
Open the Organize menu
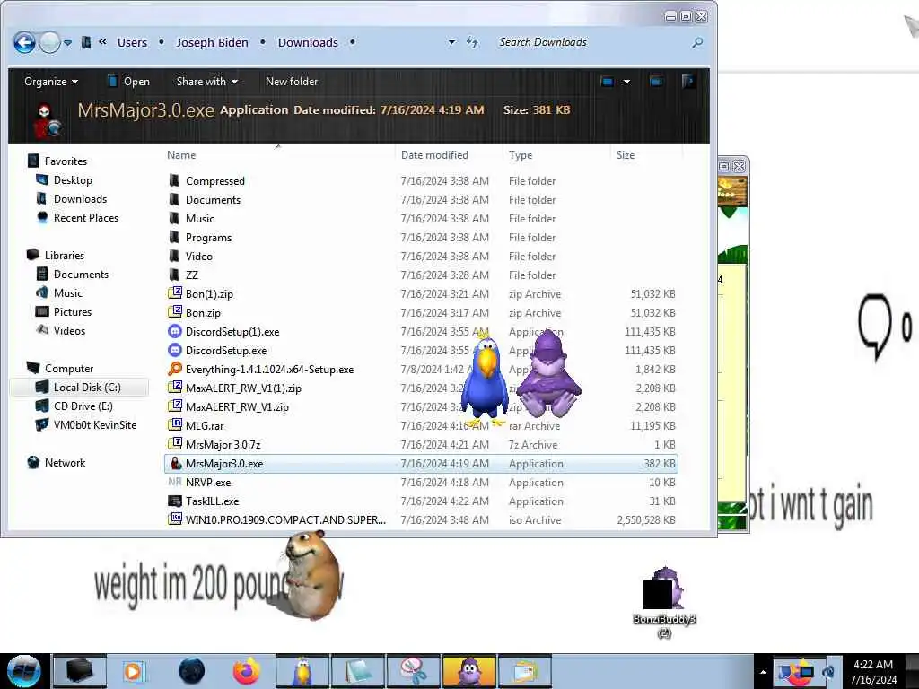point(51,82)
